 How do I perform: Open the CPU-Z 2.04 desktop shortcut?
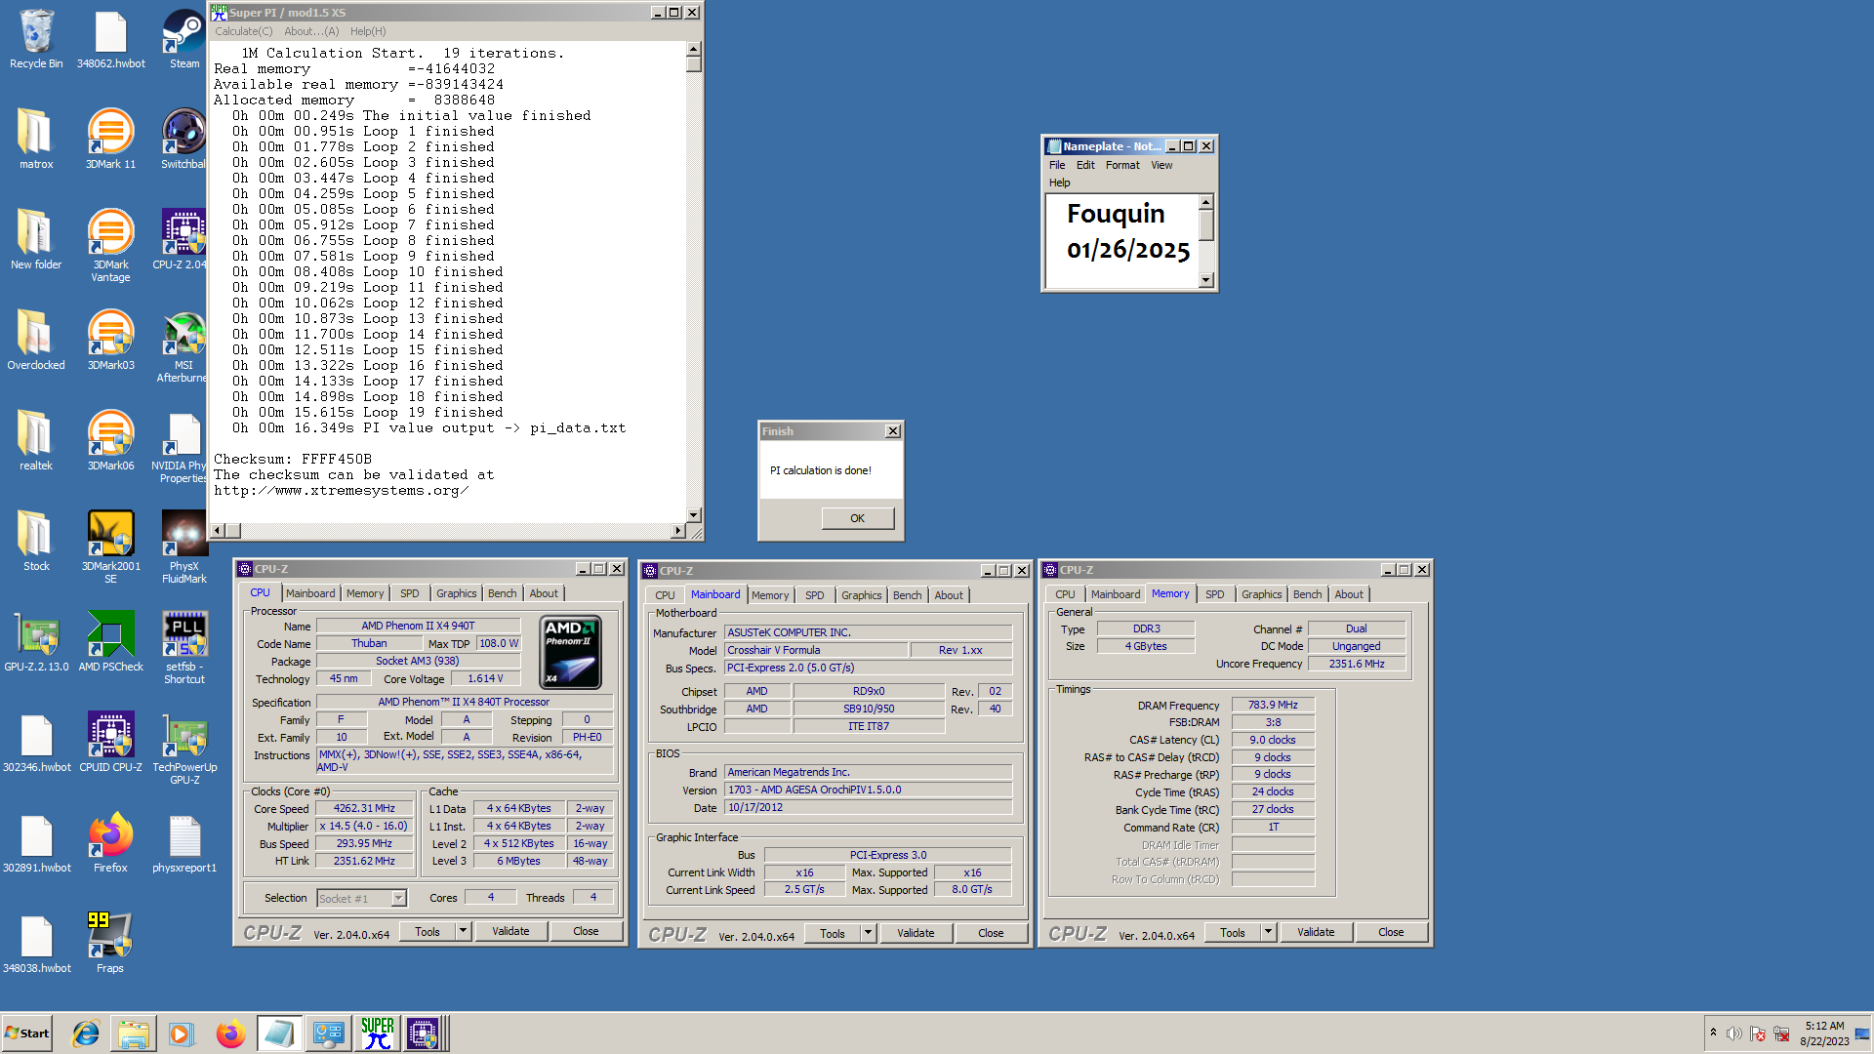[x=182, y=239]
